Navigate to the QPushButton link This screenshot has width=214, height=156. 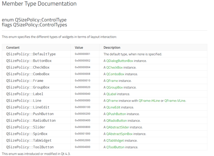[116, 114]
